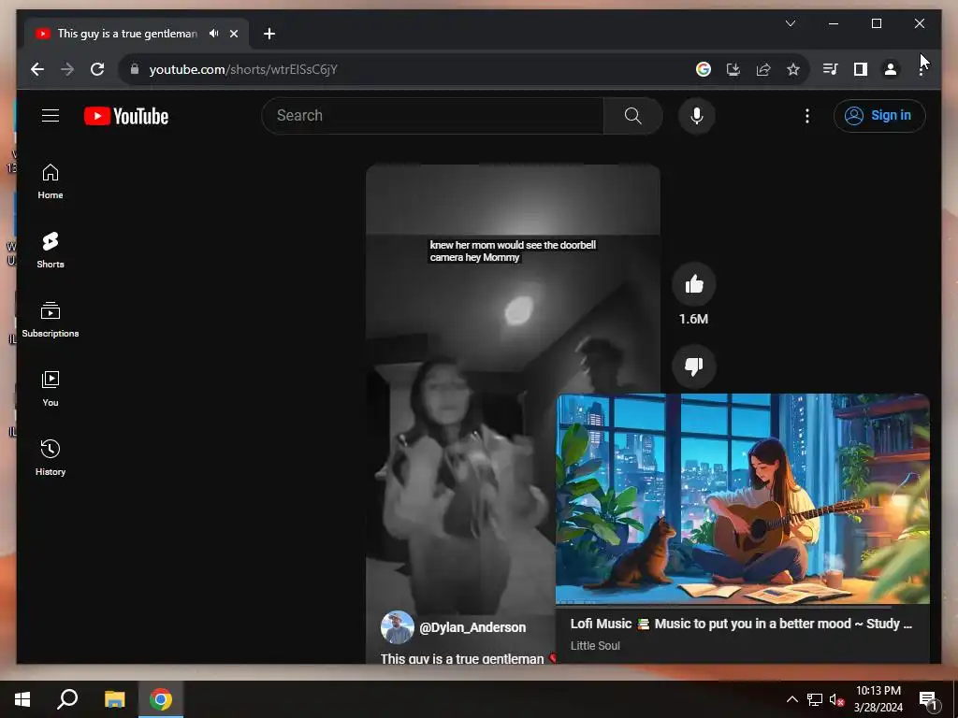Bookmark this tab with the star

pyautogui.click(x=793, y=69)
